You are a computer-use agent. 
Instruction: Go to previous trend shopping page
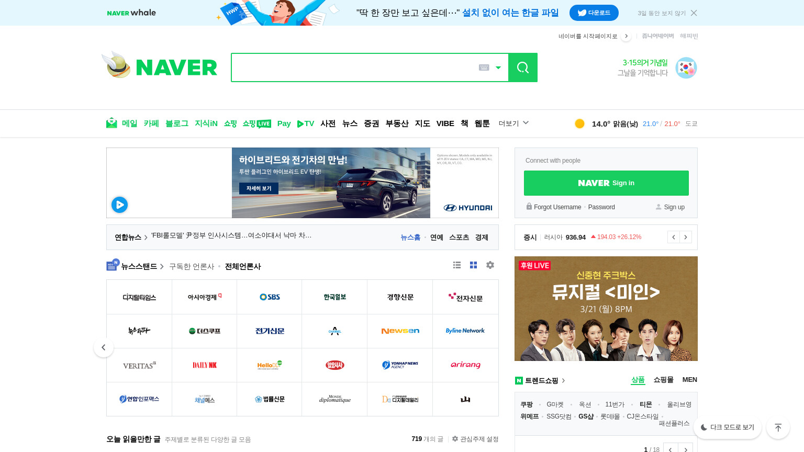pos(671,449)
